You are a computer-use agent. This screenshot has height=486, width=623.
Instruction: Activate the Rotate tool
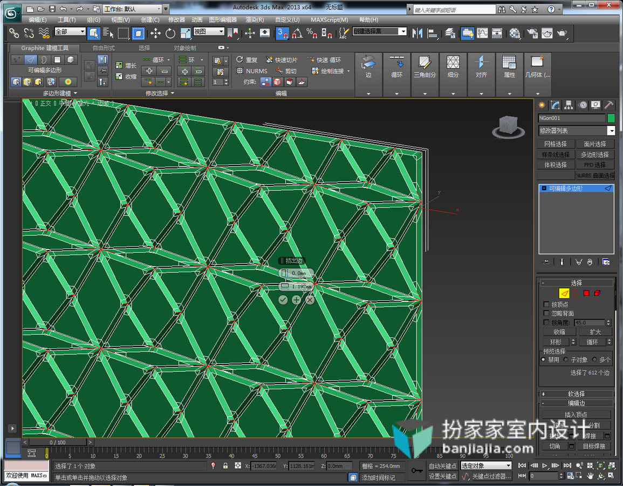(170, 33)
